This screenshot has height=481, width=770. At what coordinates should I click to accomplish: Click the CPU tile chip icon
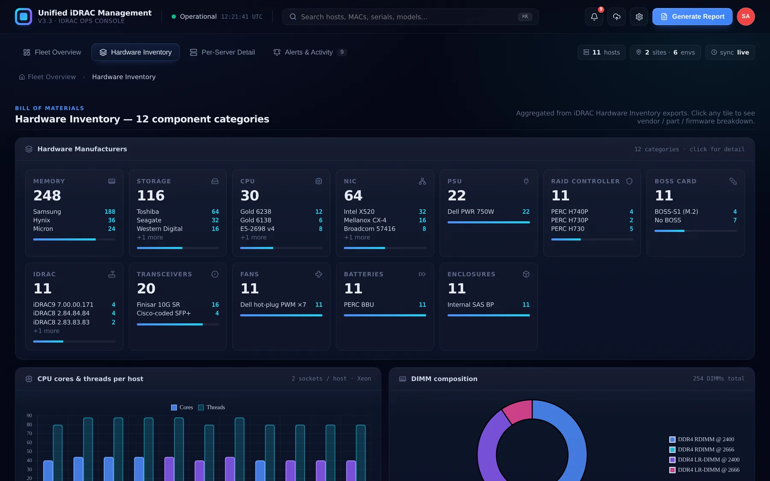(319, 181)
